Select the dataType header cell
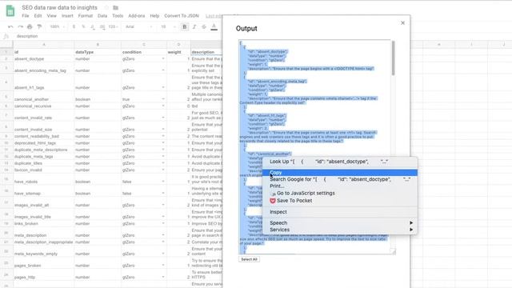 click(98, 52)
